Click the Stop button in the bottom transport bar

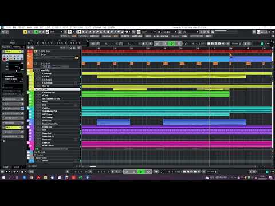pos(134,172)
